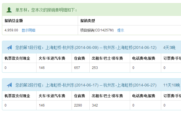This screenshot has width=181, height=113.
Task: Select the taxi fee value 342
Action: coord(95,105)
